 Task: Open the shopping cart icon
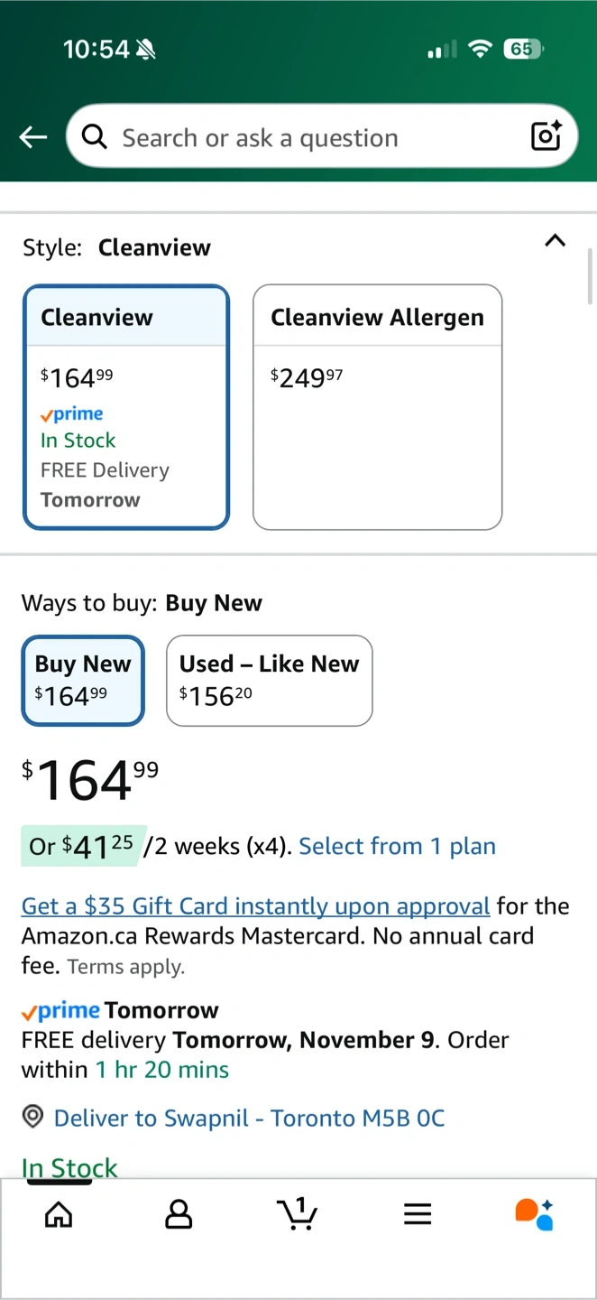297,1214
